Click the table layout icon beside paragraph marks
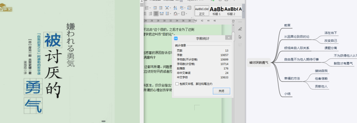The image size is (357, 123). [189, 8]
